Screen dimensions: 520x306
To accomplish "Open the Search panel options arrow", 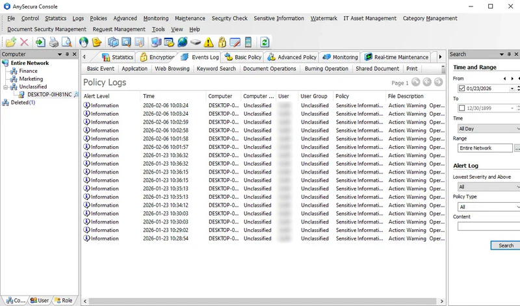I will click(x=501, y=54).
